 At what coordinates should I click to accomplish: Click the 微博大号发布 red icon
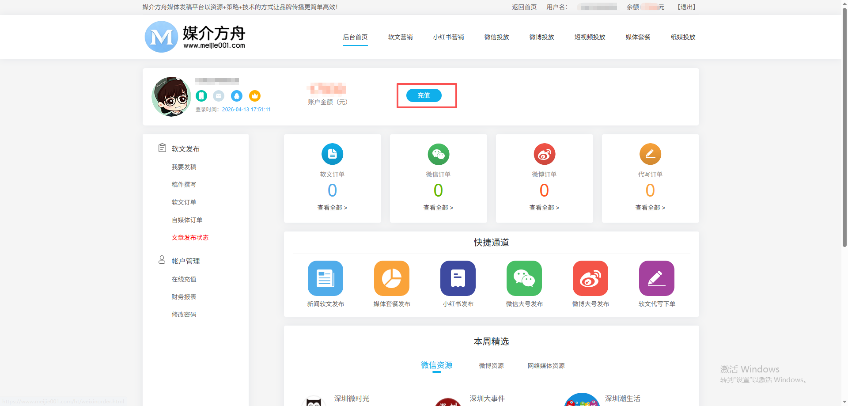click(x=590, y=278)
